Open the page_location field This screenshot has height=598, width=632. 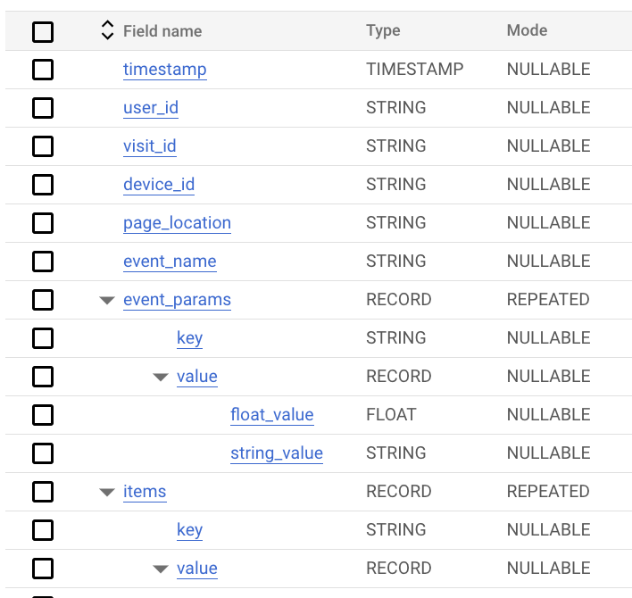coord(177,223)
